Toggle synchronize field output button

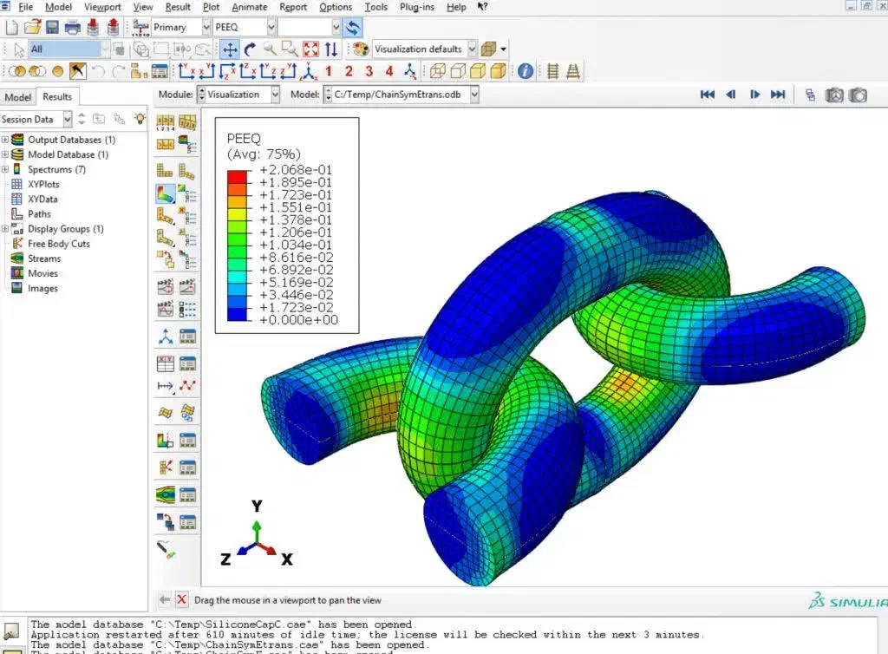click(353, 27)
